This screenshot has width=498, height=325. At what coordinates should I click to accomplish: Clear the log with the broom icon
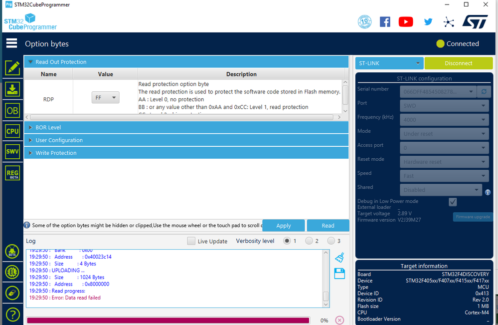pyautogui.click(x=339, y=257)
